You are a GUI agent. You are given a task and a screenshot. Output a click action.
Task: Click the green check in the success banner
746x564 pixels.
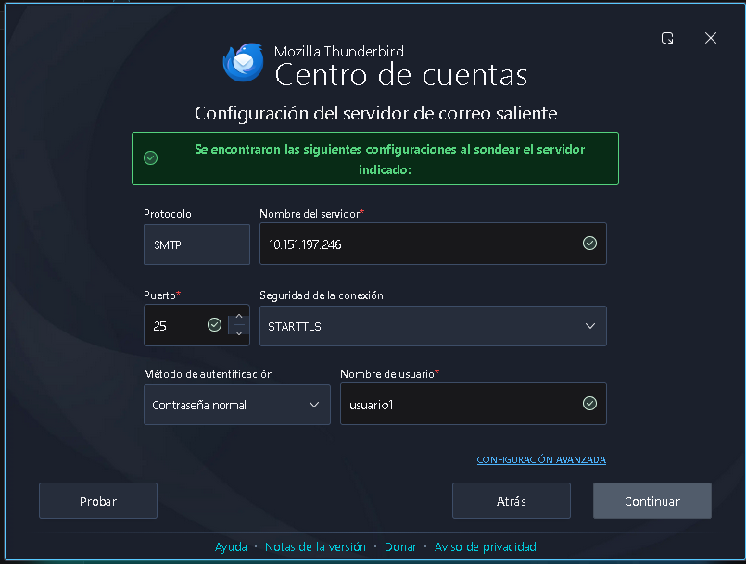(x=150, y=157)
